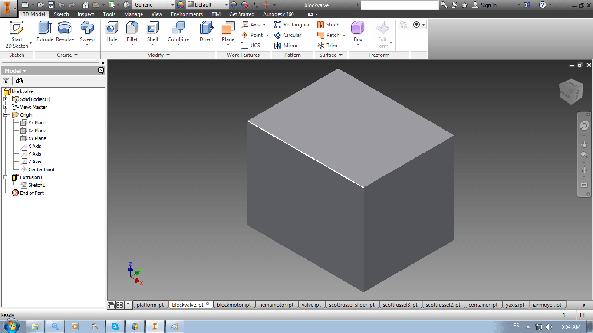Use the Patch surface tool
593x333 pixels.
click(329, 35)
